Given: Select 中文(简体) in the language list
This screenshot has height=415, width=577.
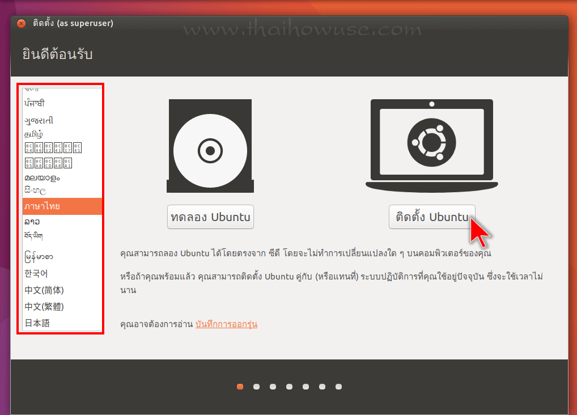Looking at the screenshot, I should [x=62, y=290].
